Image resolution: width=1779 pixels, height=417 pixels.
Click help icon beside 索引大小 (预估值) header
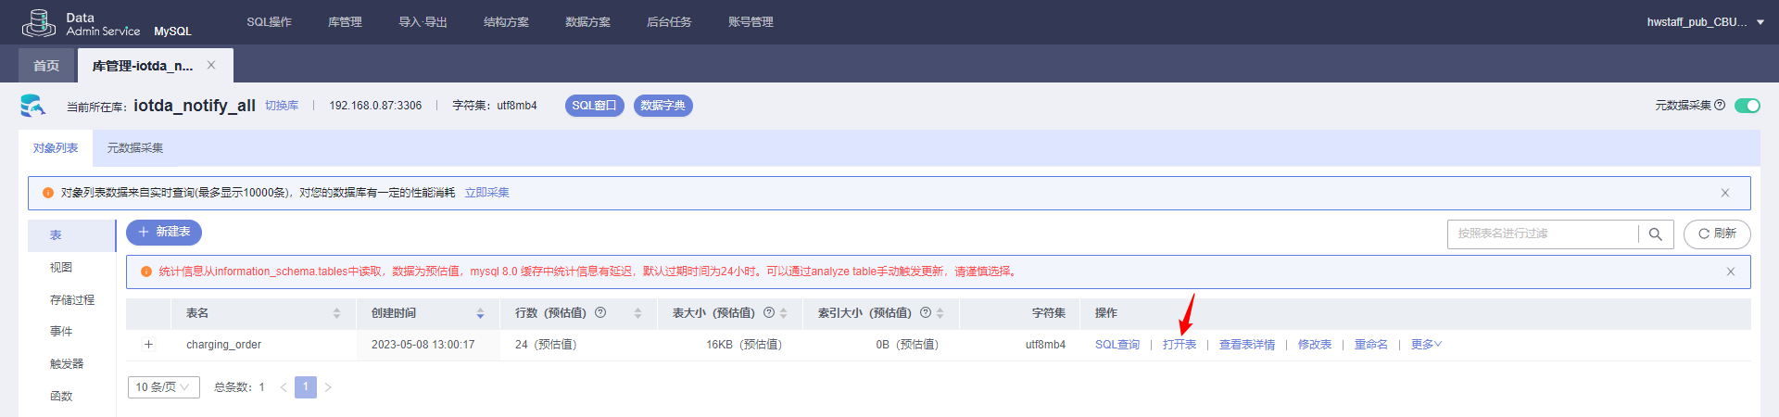(x=925, y=312)
